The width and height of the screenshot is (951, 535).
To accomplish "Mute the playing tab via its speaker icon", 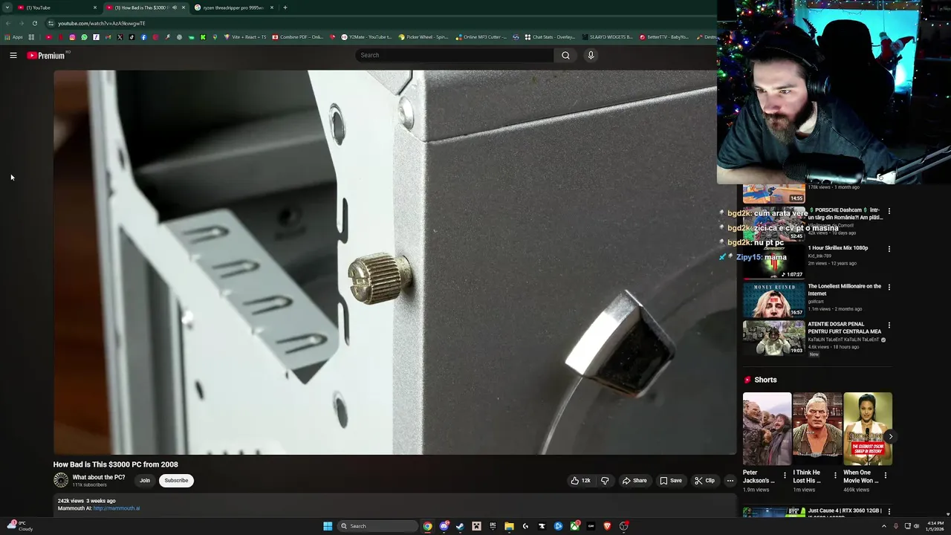I will pos(175,7).
